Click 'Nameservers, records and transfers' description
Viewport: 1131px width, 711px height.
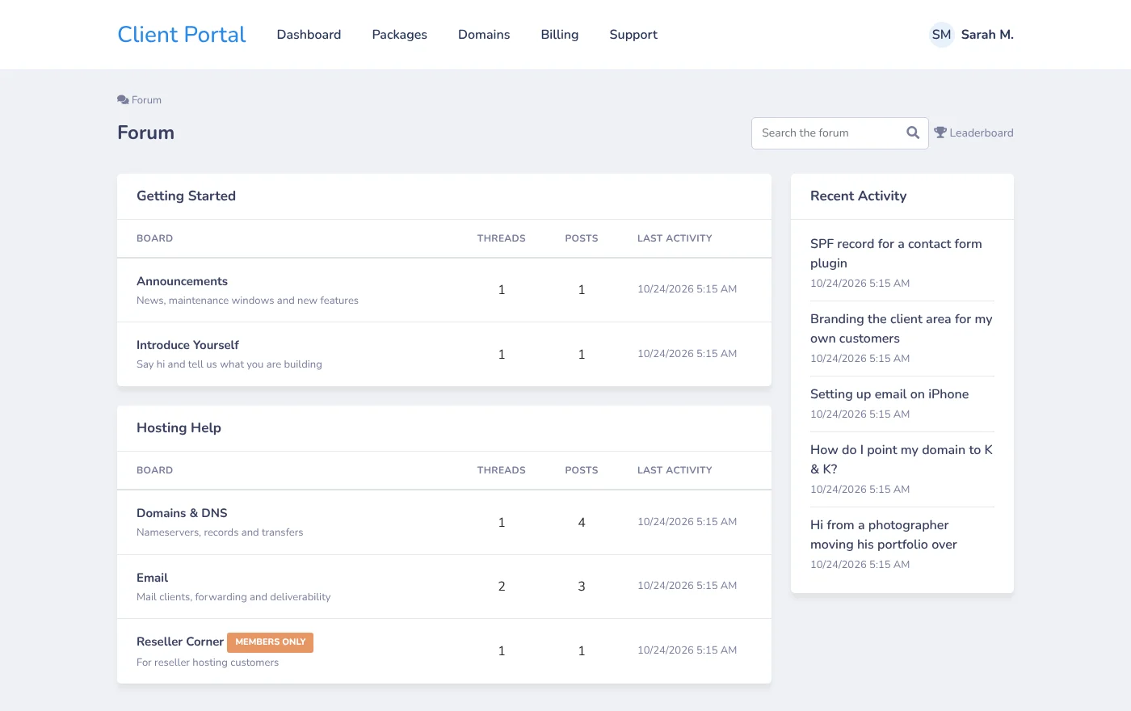click(x=220, y=532)
